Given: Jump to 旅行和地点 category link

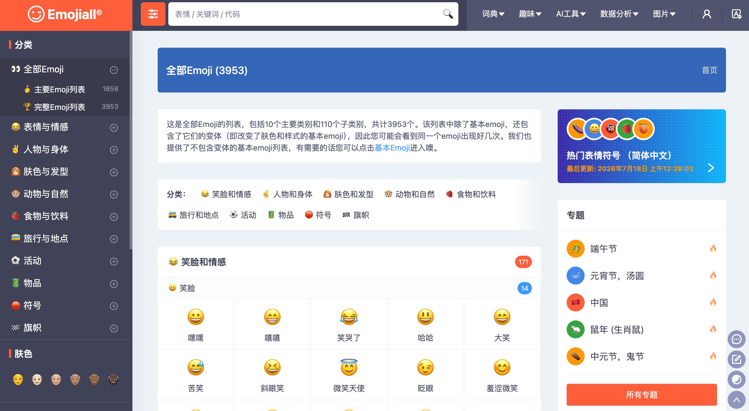Looking at the screenshot, I should pyautogui.click(x=193, y=215).
